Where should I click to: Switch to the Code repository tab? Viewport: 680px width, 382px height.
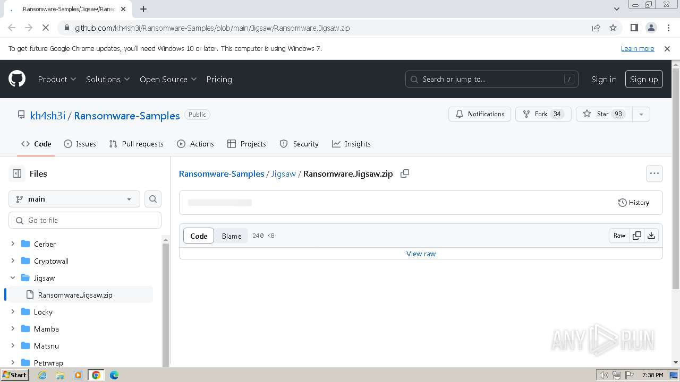[36, 144]
